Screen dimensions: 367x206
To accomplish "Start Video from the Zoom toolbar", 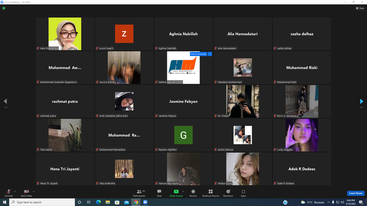I will coord(26,193).
